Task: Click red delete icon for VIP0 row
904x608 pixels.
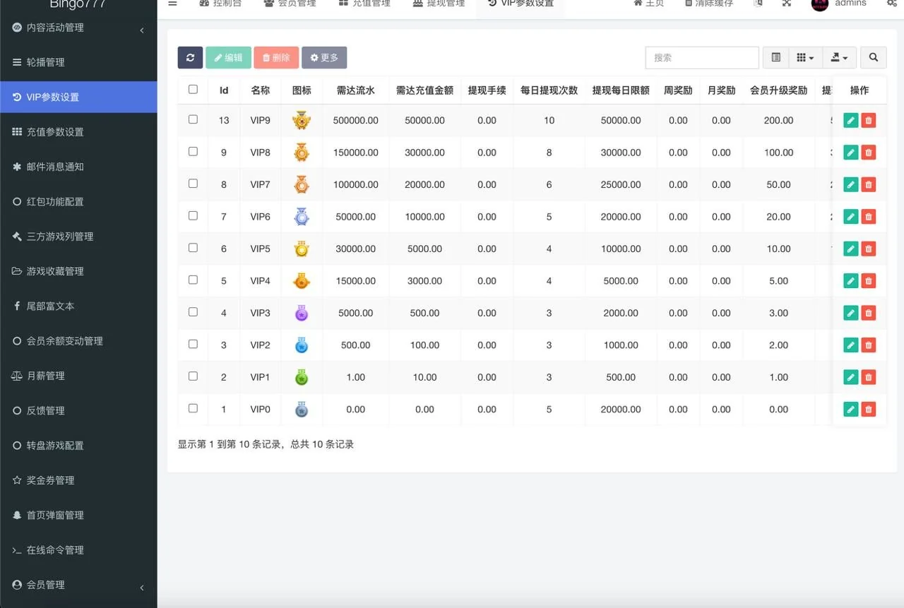Action: (869, 410)
